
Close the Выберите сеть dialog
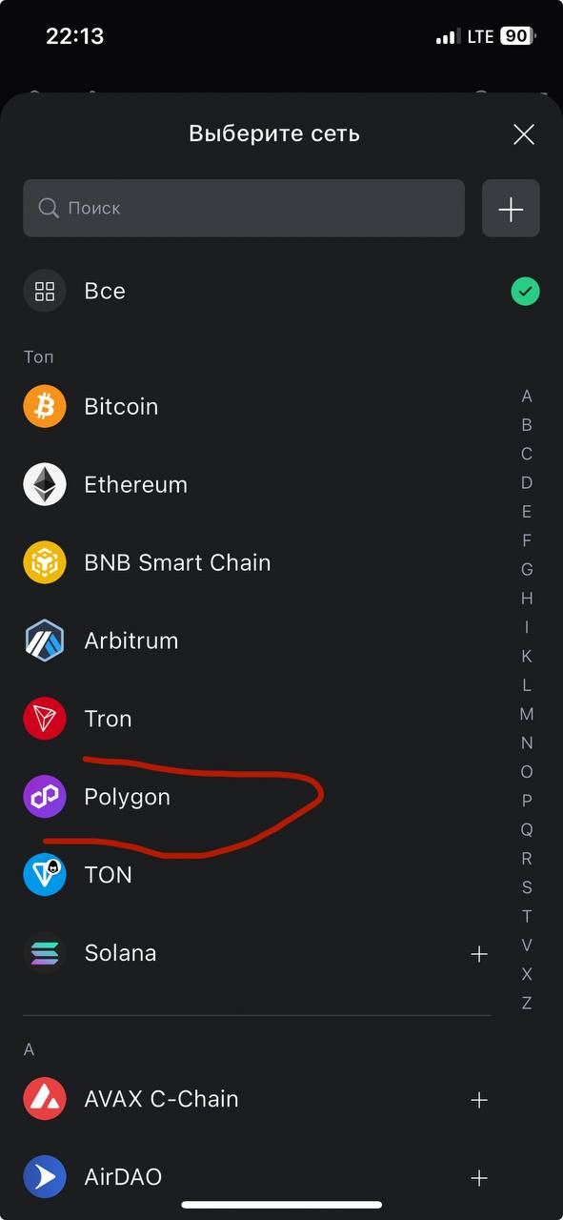click(x=524, y=134)
